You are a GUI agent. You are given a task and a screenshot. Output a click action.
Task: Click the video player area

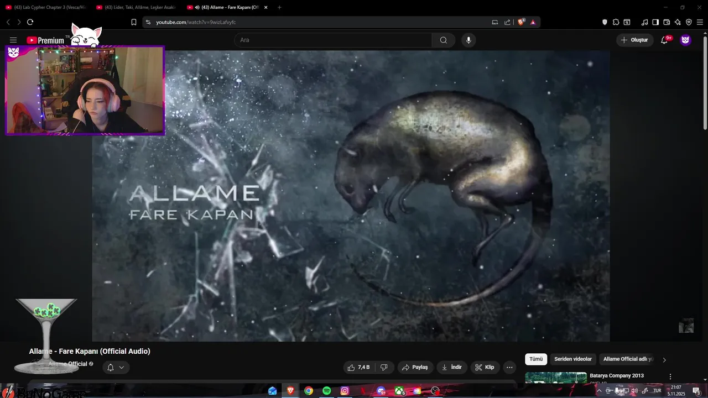coord(351,196)
